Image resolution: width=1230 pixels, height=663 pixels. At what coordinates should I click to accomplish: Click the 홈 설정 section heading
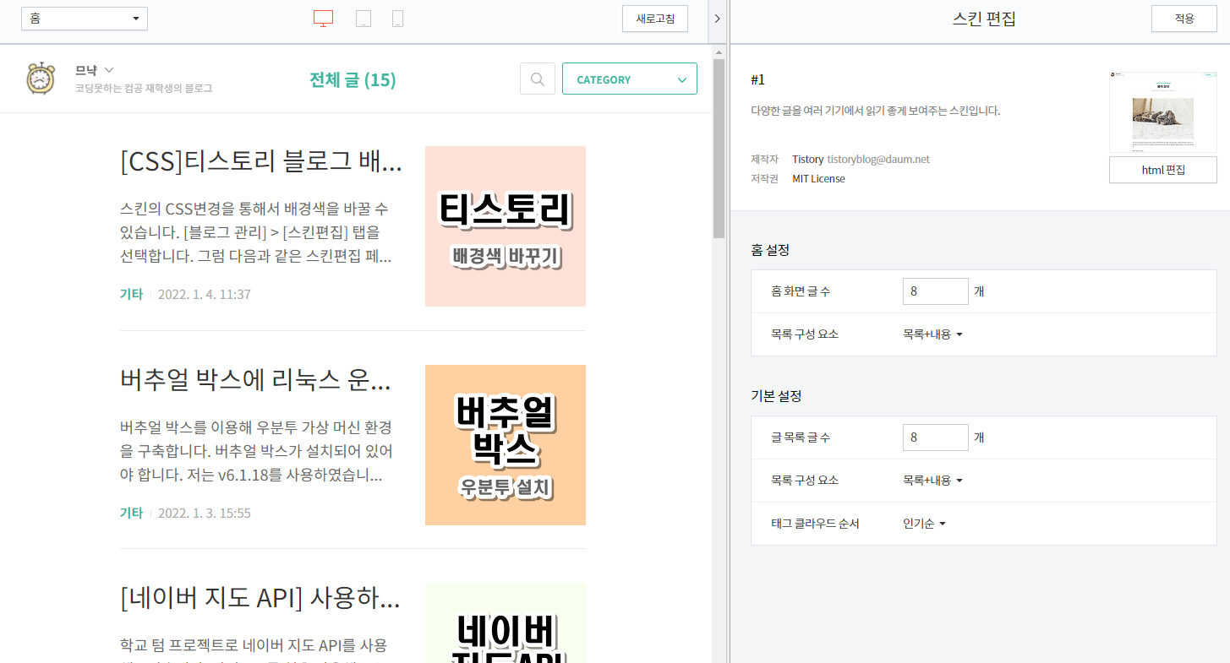click(x=770, y=250)
